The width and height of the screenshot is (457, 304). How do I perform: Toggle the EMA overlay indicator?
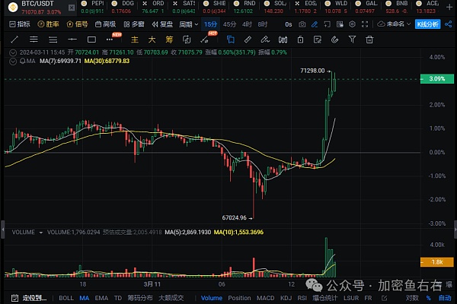[101, 298]
